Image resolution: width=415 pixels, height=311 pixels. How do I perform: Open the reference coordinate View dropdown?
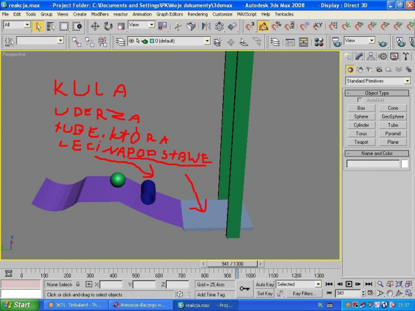click(x=142, y=25)
